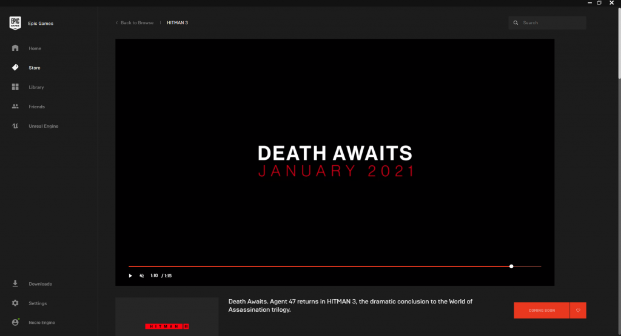Unmute the trailer audio
Screen dimensions: 621x336
(142, 275)
